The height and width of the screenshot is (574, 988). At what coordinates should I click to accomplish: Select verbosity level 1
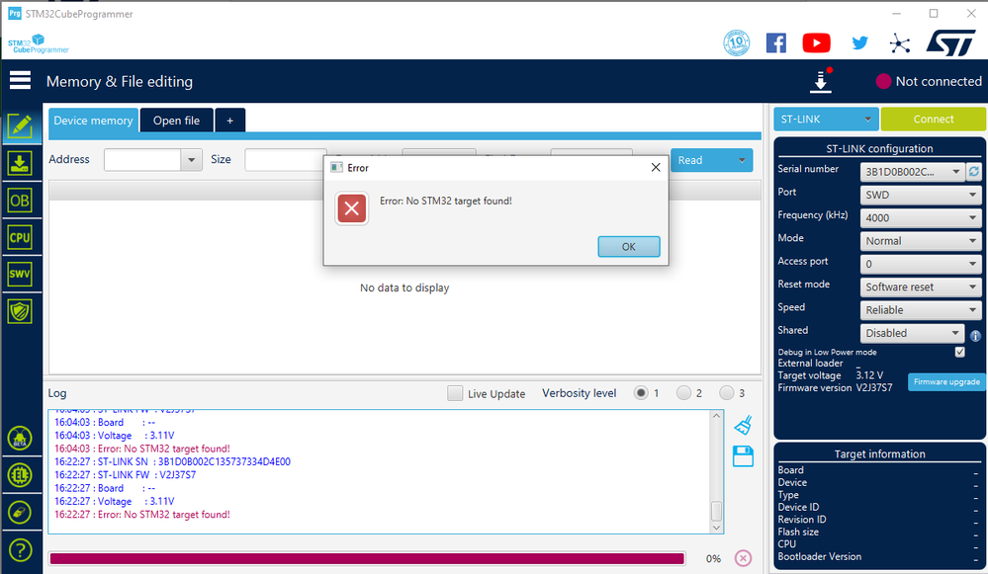(641, 393)
